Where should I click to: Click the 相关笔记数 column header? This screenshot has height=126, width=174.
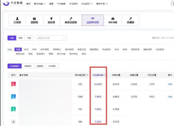[x=80, y=75]
